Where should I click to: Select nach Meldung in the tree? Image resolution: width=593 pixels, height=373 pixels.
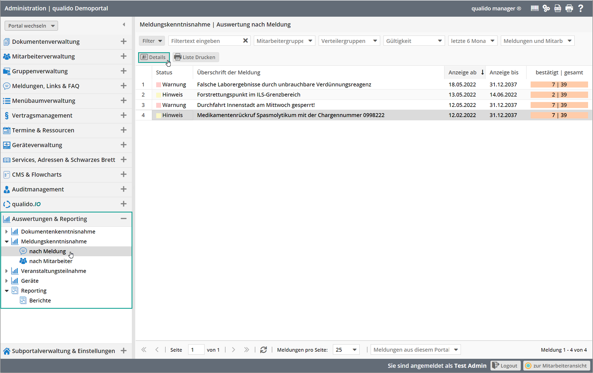(x=66, y=251)
